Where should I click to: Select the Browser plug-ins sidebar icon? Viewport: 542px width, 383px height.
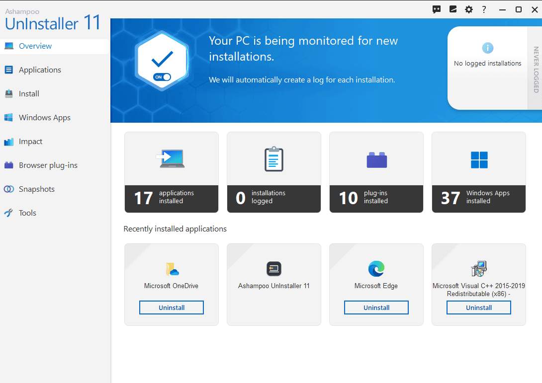[x=9, y=165]
